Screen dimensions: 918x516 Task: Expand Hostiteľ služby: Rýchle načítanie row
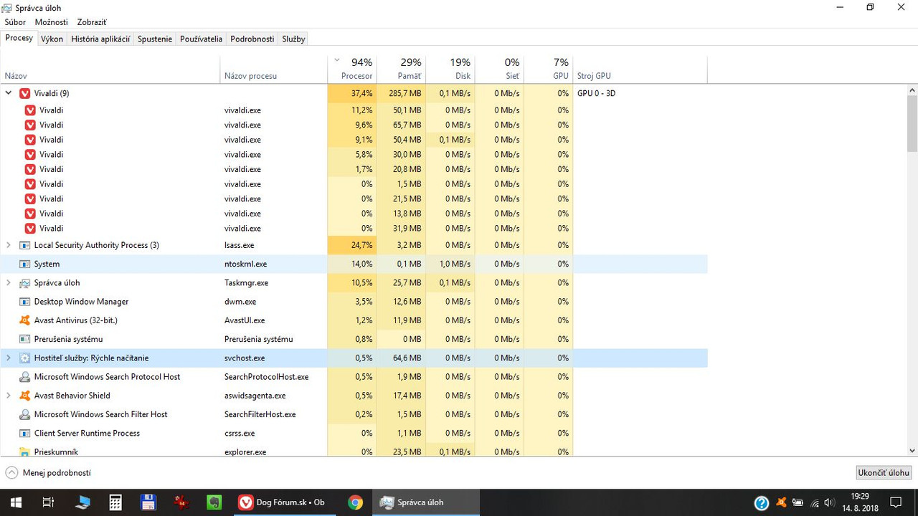9,358
